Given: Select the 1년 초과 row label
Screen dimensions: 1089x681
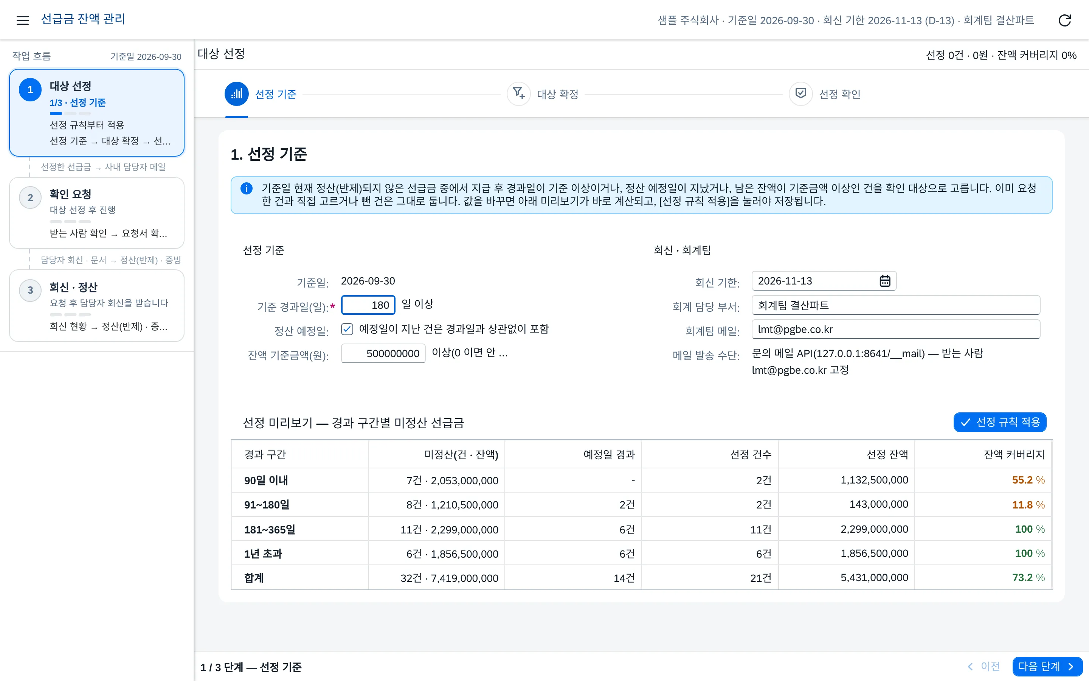Looking at the screenshot, I should (x=263, y=554).
